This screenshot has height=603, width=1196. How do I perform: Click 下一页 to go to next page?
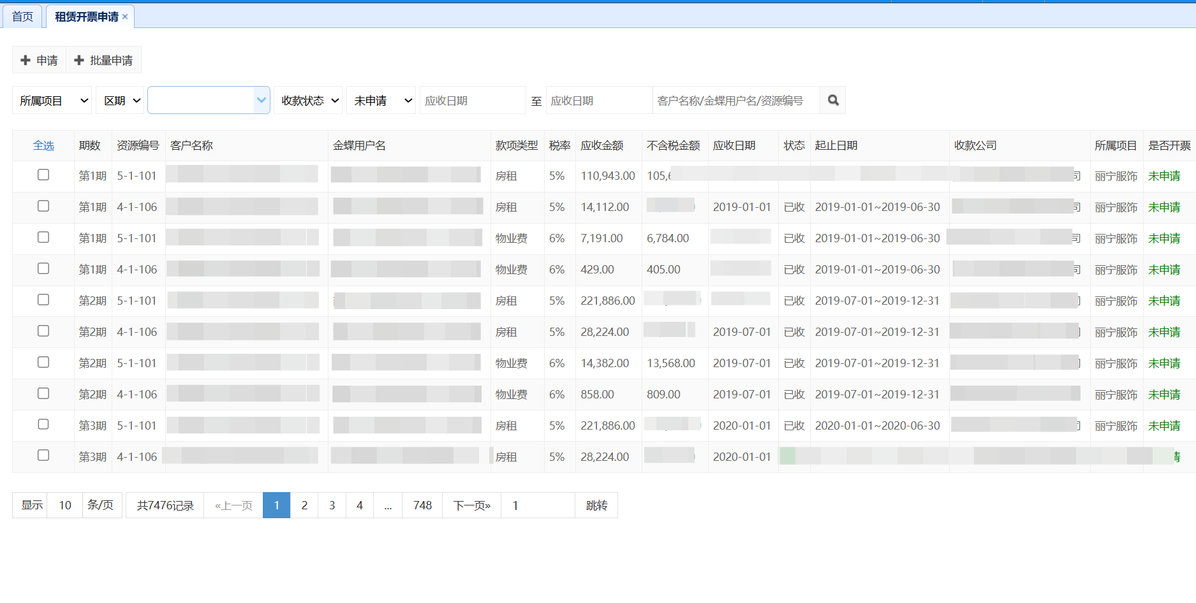(471, 505)
